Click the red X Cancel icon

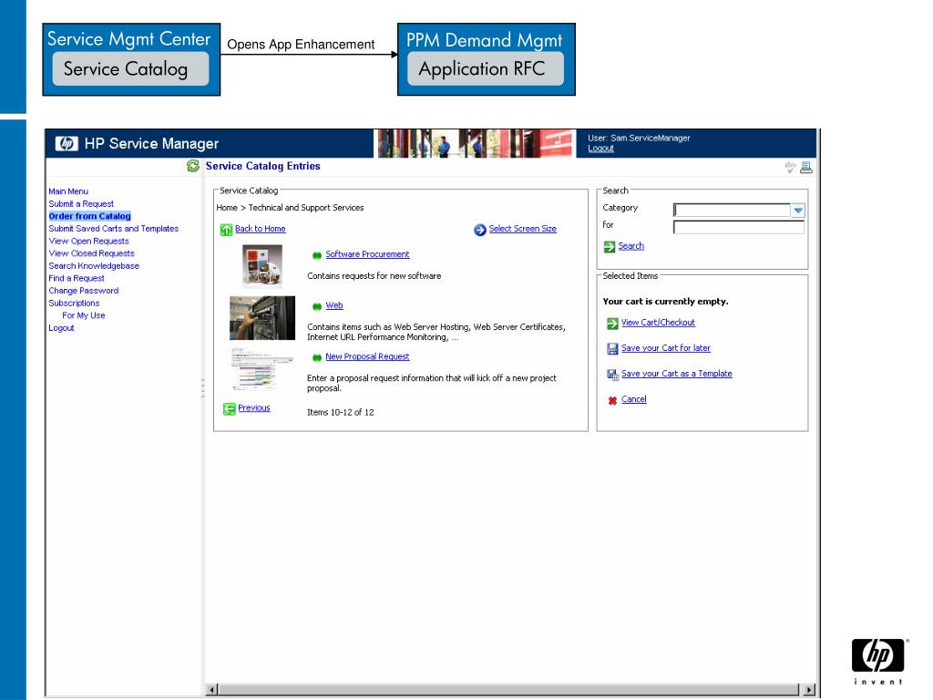point(612,401)
